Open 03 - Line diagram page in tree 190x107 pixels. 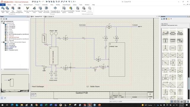tap(11, 28)
